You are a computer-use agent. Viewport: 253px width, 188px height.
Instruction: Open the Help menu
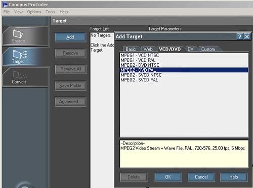[x=64, y=12]
